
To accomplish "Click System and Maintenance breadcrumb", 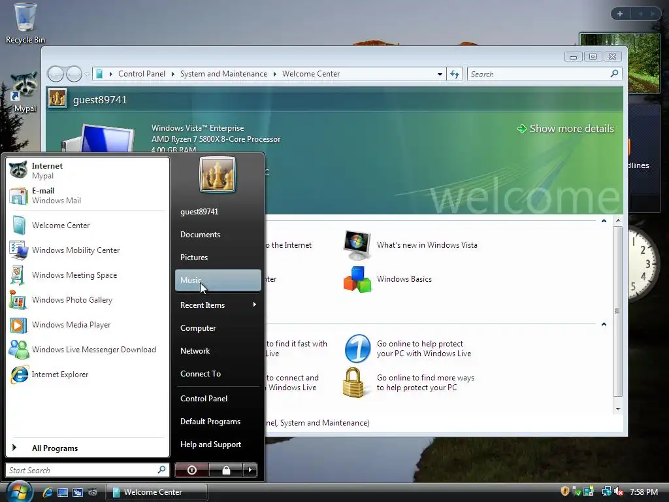I will tap(223, 74).
